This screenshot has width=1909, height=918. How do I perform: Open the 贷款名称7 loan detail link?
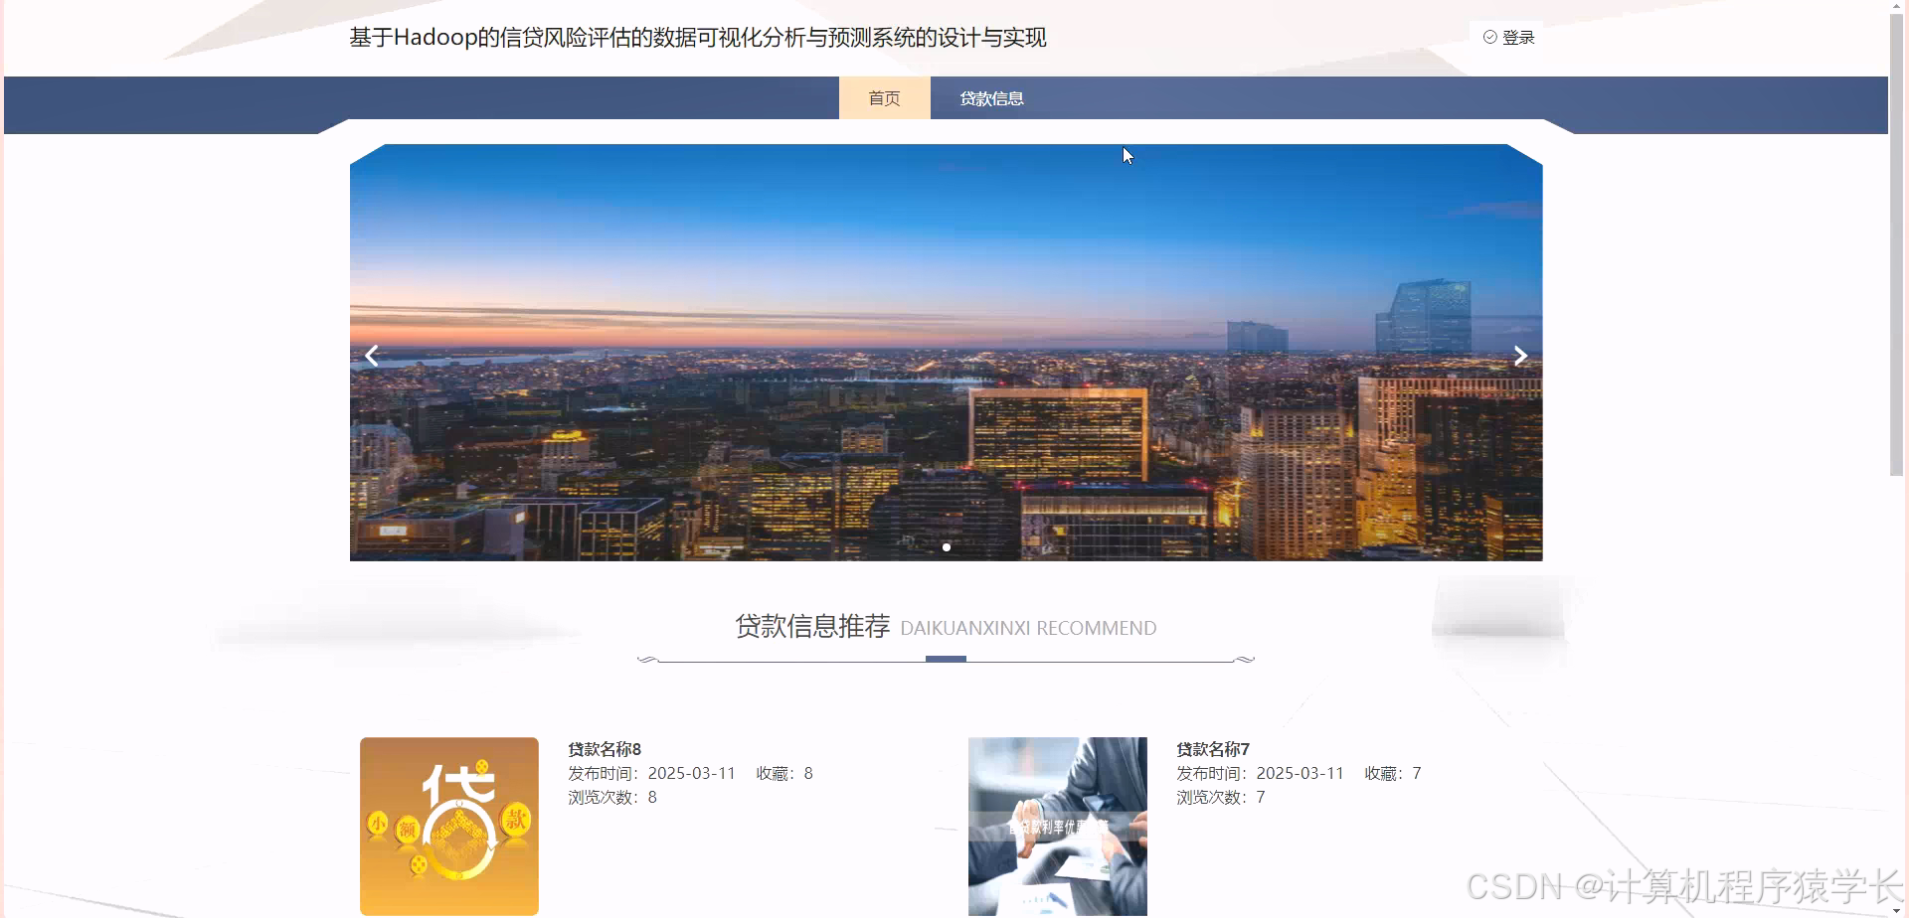point(1212,747)
